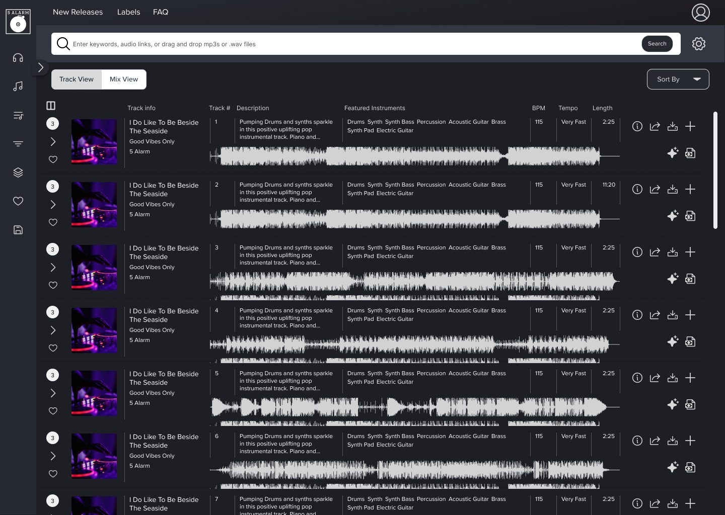The height and width of the screenshot is (515, 725).
Task: Click version count badge on track 1
Action: coord(53,124)
